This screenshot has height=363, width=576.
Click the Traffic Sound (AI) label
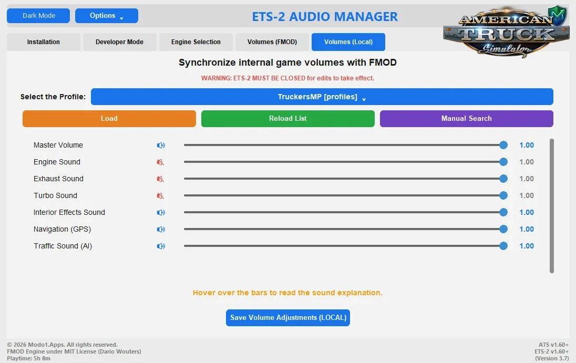pos(63,246)
